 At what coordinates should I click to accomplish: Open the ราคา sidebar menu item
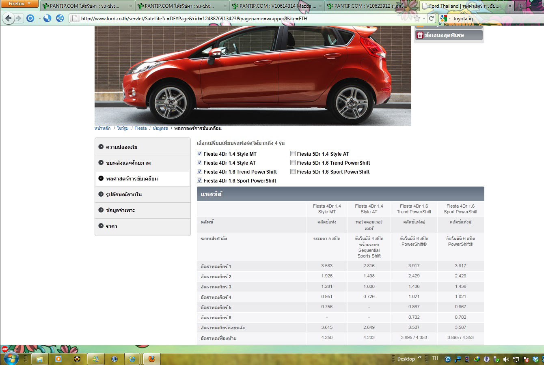click(x=142, y=226)
